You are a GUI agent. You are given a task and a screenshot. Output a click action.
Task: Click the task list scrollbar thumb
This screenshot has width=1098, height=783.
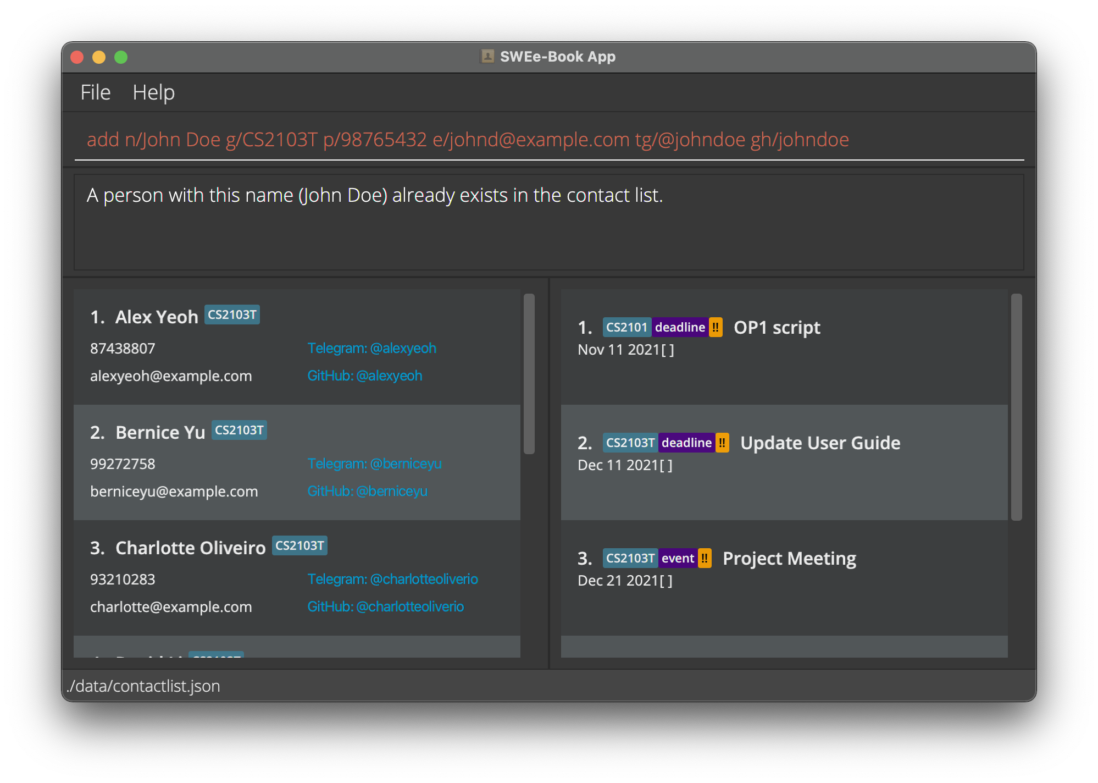(1017, 407)
